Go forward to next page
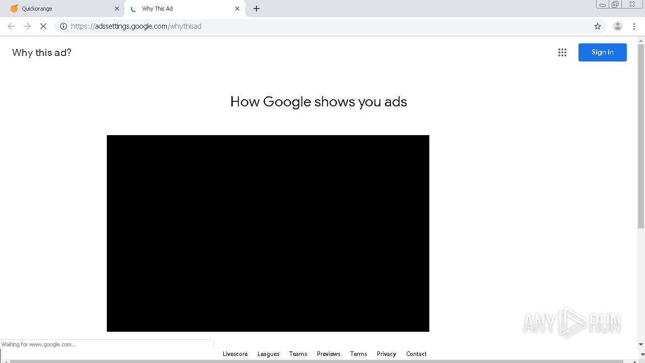This screenshot has height=363, width=645. (27, 26)
